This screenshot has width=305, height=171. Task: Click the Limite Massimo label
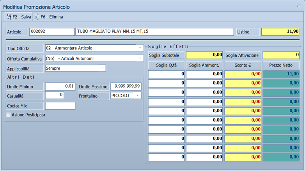pos(94,86)
